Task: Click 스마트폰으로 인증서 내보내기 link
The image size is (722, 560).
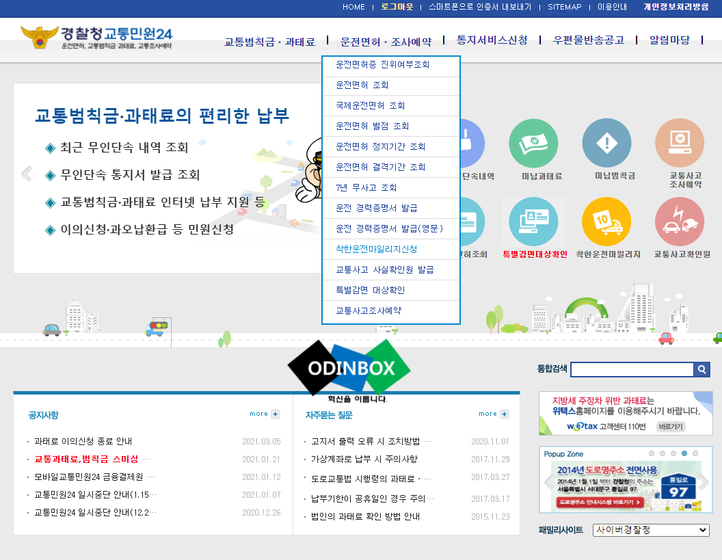Action: pos(480,7)
